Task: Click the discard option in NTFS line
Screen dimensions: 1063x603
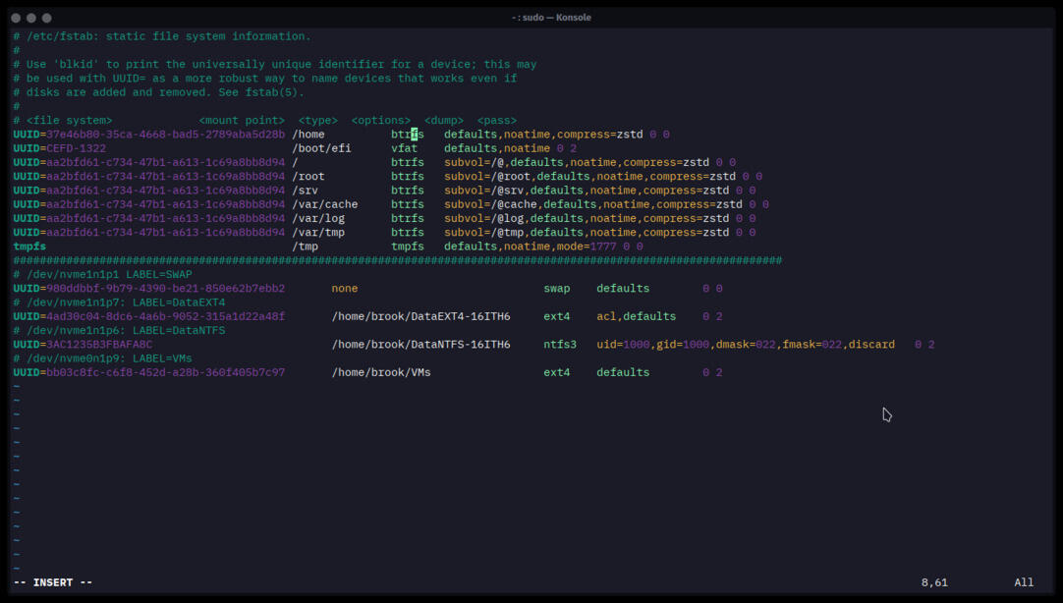Action: [x=871, y=344]
